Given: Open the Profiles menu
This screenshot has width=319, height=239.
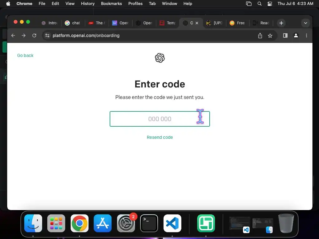Looking at the screenshot, I should click(135, 3).
